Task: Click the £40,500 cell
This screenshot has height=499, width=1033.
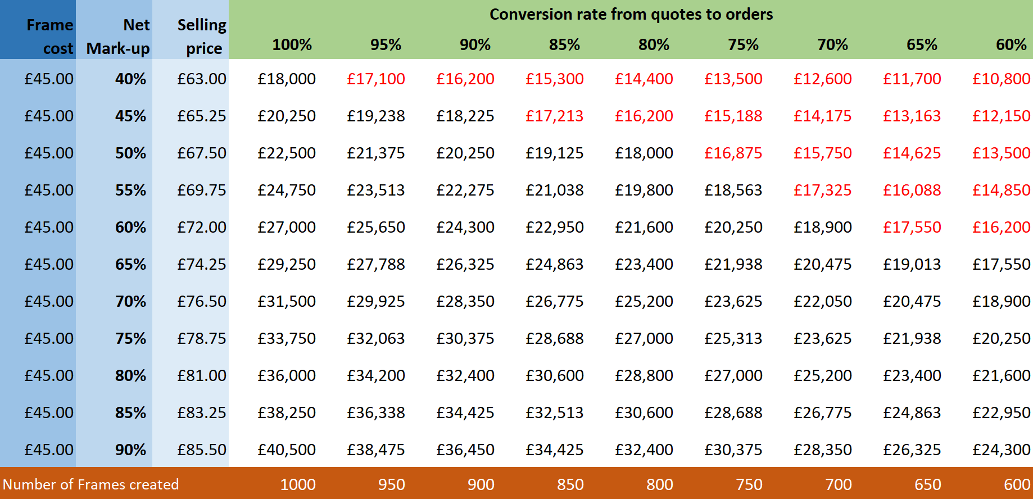Action: 287,450
